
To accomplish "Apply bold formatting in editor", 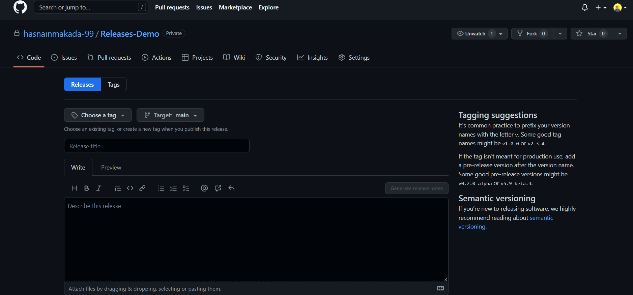I will point(87,188).
